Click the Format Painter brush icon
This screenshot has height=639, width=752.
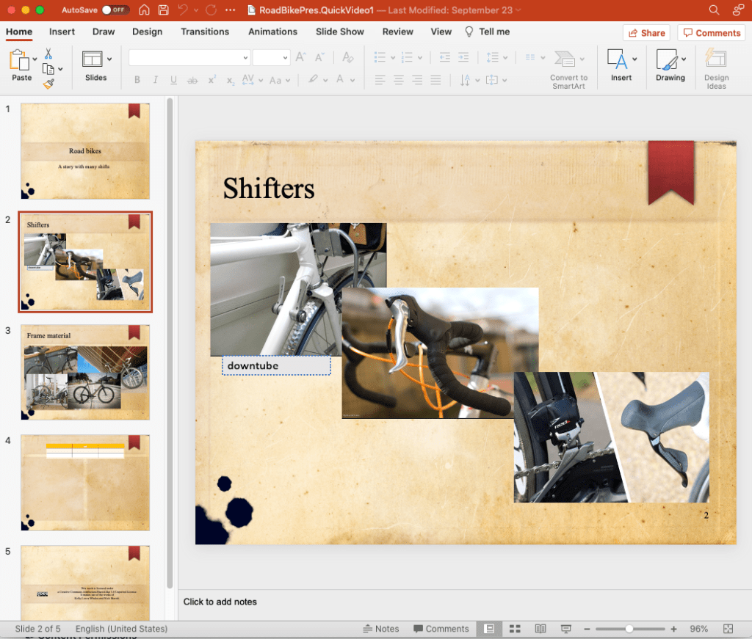click(x=48, y=84)
